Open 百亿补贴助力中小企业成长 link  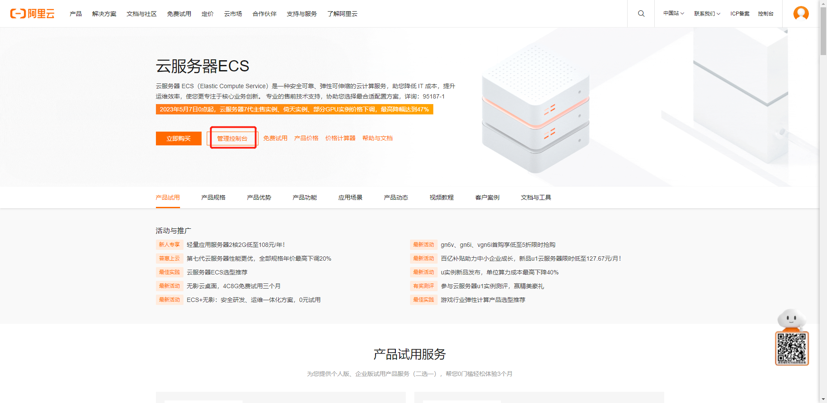[531, 258]
